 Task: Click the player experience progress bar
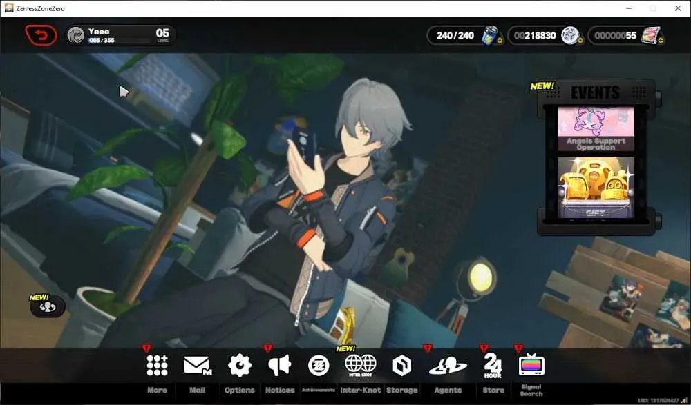119,41
